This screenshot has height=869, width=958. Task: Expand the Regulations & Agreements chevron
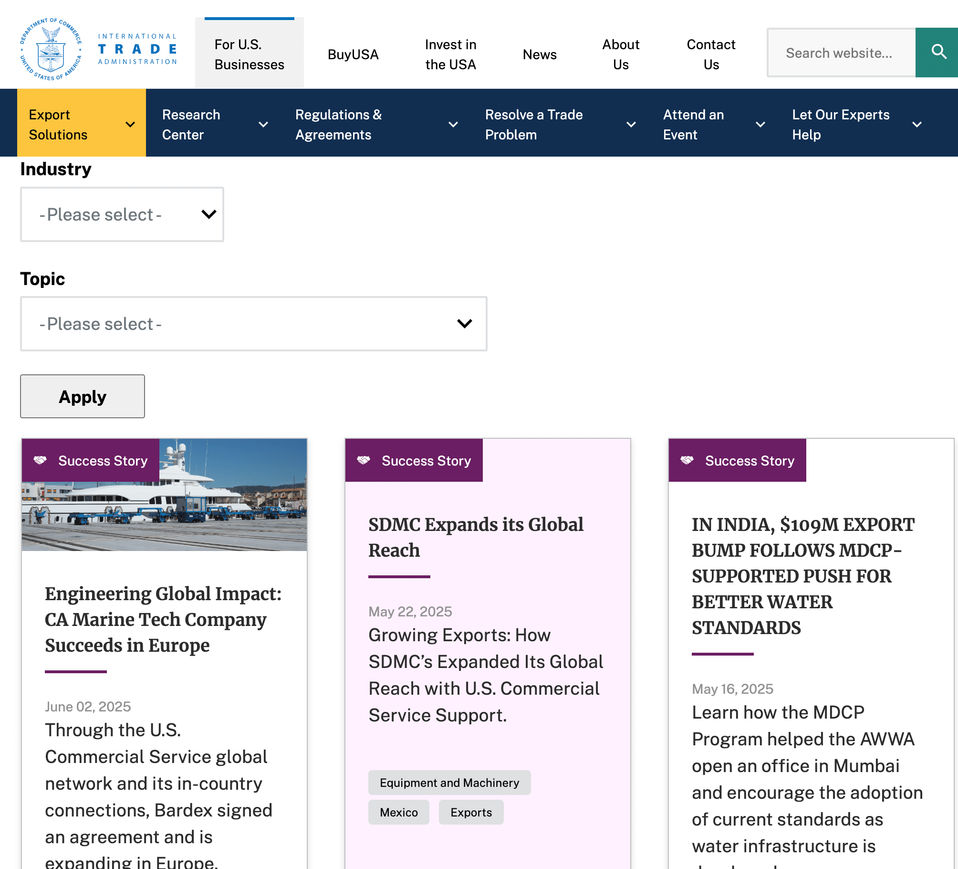point(453,125)
